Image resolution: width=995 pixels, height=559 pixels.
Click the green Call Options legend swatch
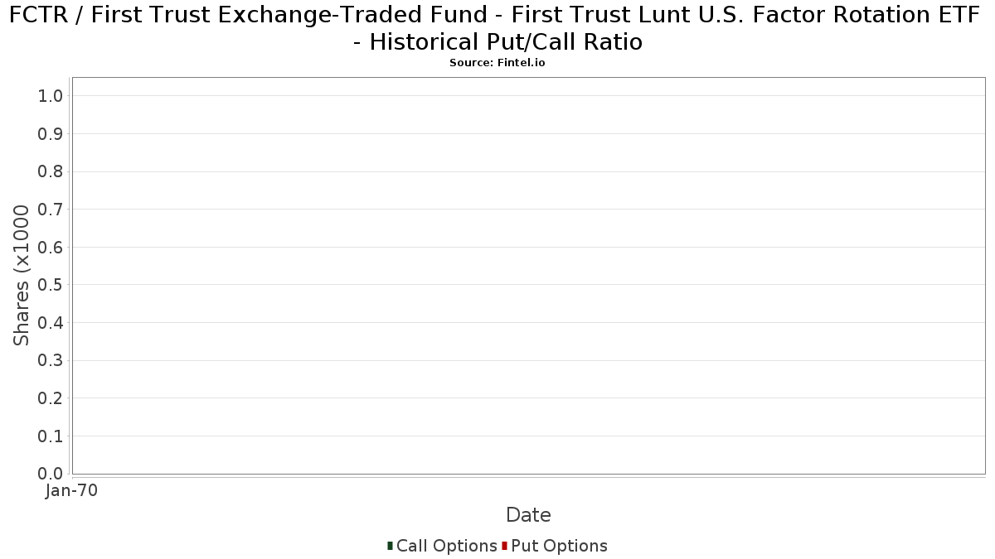tap(390, 546)
